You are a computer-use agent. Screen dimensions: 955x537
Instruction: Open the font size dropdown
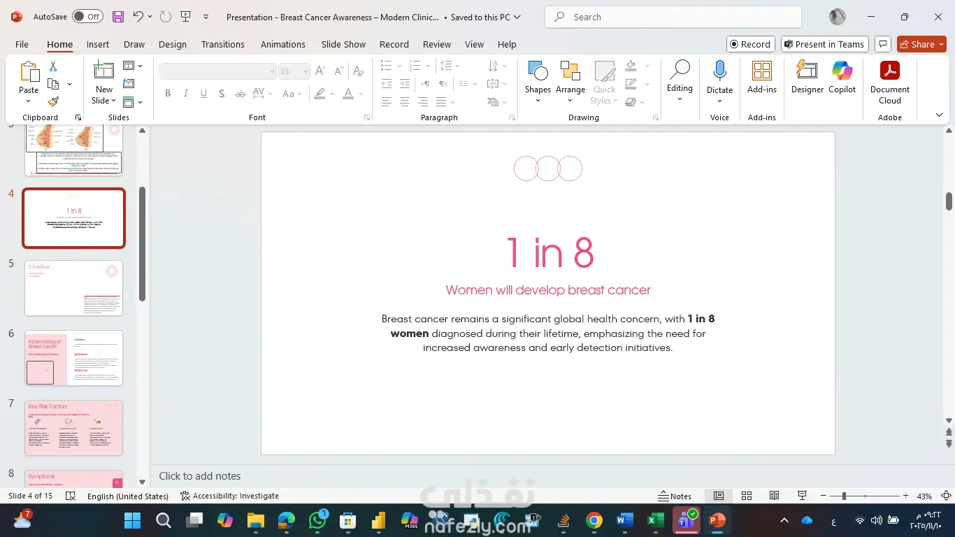[306, 71]
